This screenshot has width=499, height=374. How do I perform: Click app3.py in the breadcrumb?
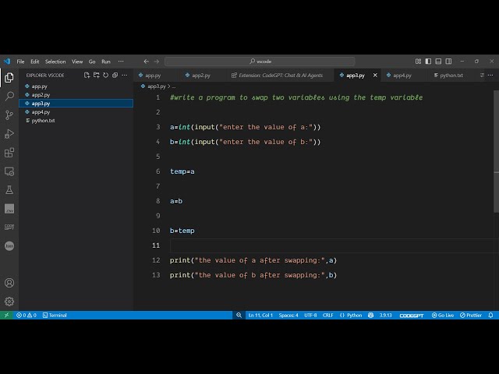[157, 86]
